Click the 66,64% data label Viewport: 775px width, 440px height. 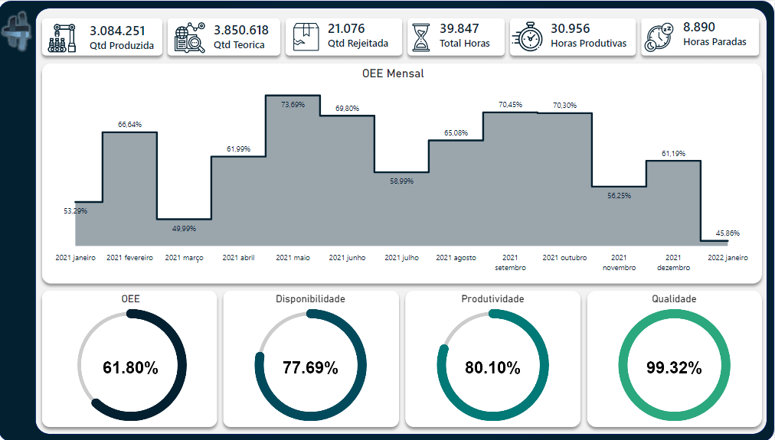(129, 125)
